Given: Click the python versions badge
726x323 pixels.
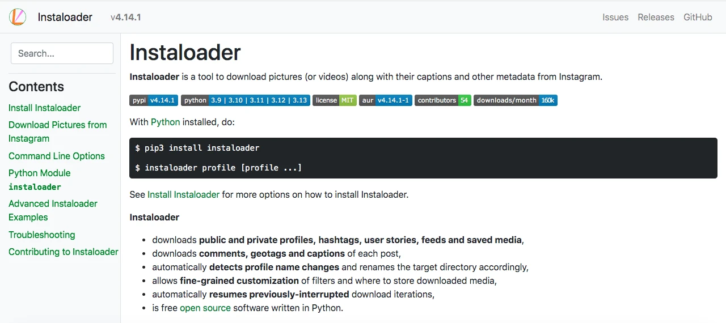Looking at the screenshot, I should (246, 100).
